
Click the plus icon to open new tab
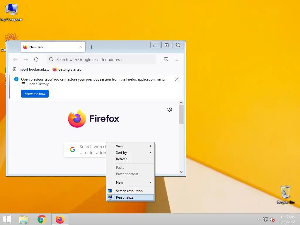[92, 47]
